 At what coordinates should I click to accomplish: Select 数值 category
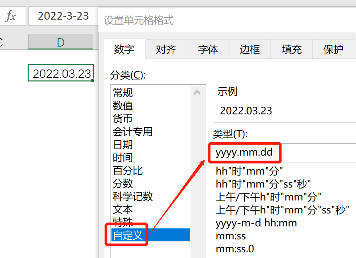click(151, 105)
